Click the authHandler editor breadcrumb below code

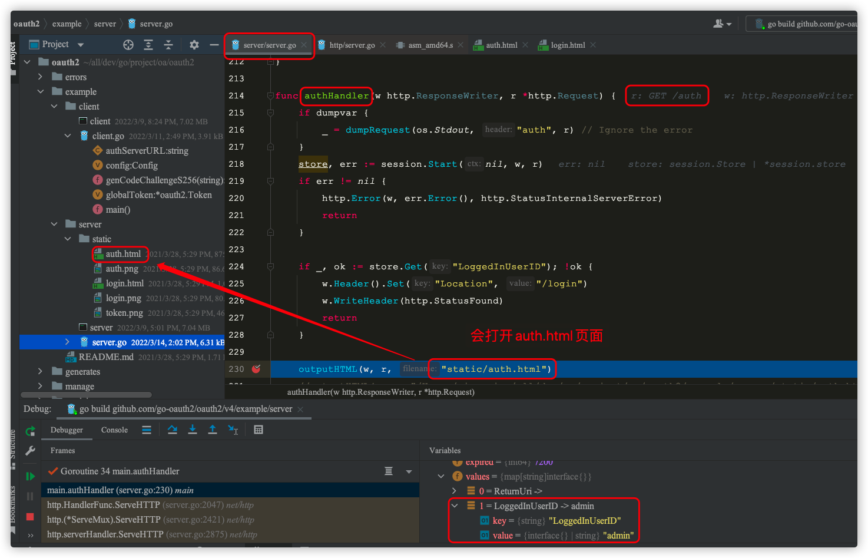coord(381,392)
